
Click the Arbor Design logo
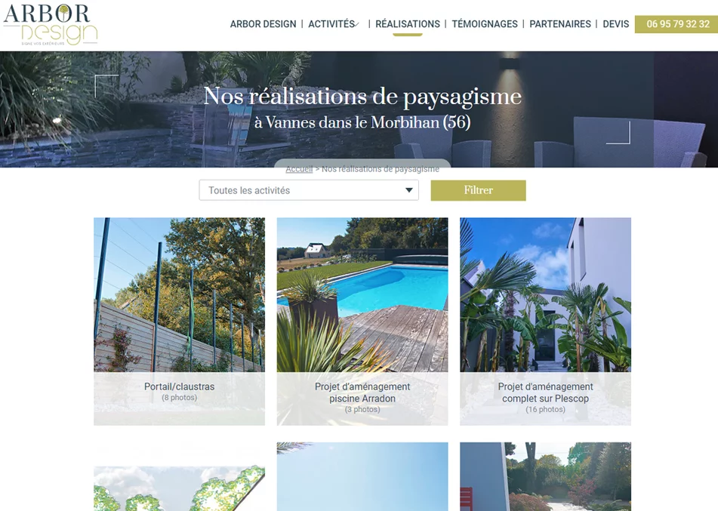pos(51,25)
